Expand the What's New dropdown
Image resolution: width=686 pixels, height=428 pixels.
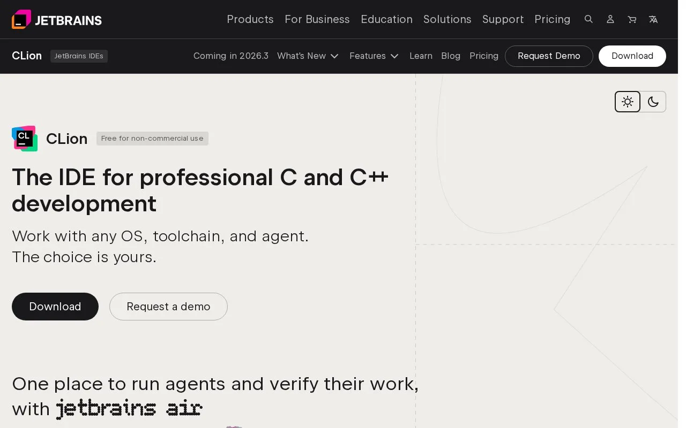[308, 56]
